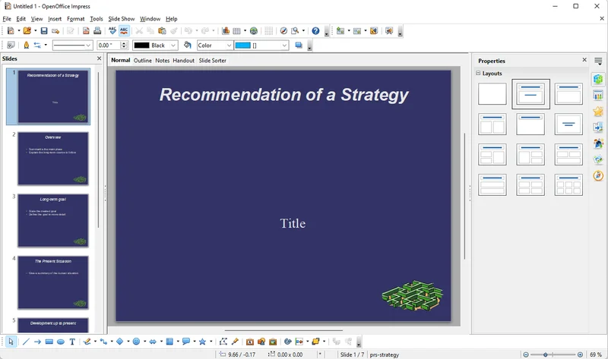Toggle shadow icon on formatting toolbar
Image resolution: width=608 pixels, height=359 pixels.
pyautogui.click(x=299, y=46)
